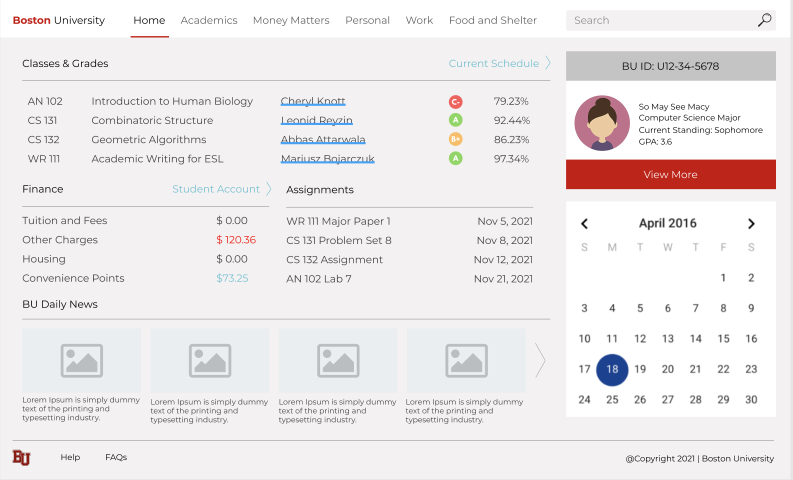Screen dimensions: 793x480
Task: Expand the Student Account chevron
Action: pyautogui.click(x=269, y=189)
